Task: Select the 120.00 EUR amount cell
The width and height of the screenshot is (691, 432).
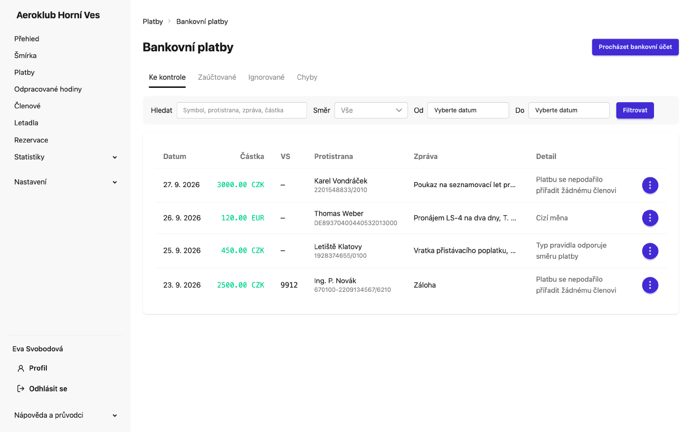Action: [x=243, y=218]
